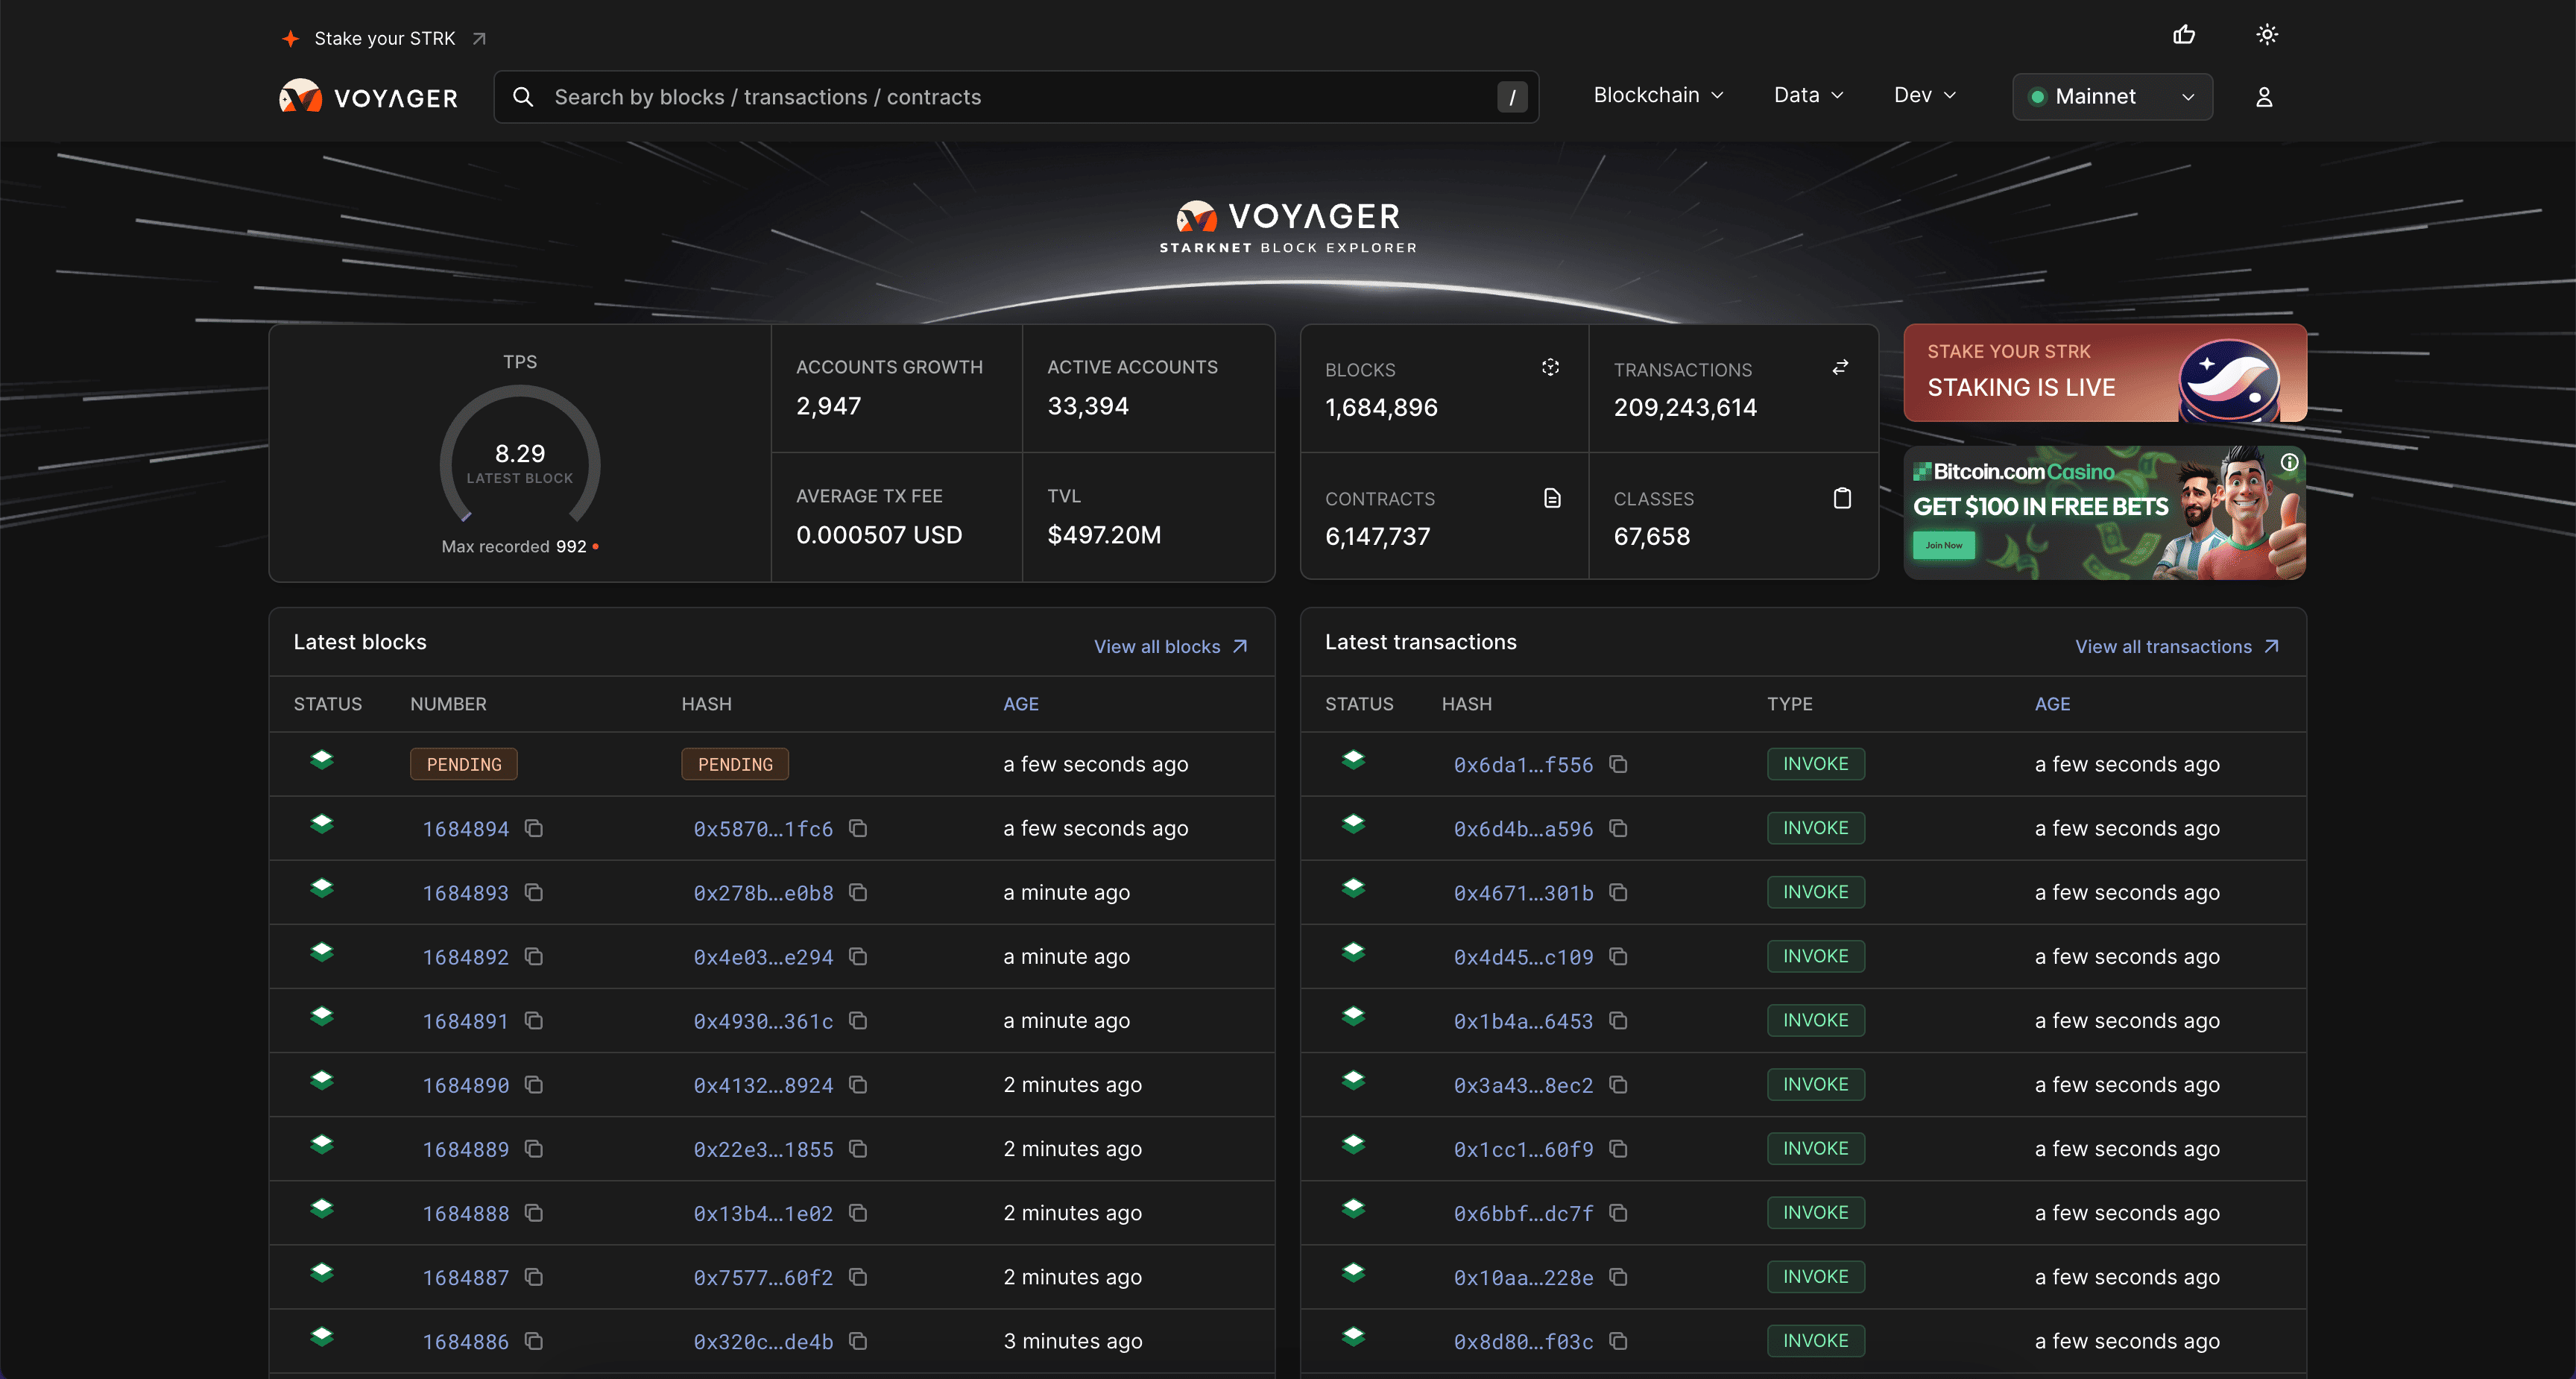Open the user account icon
Viewport: 2576px width, 1379px height.
point(2264,97)
